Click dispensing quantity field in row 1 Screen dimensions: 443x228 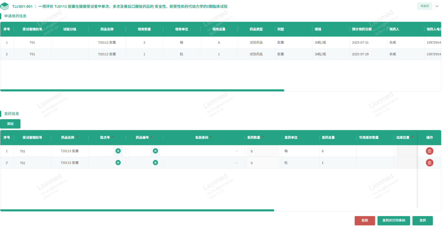pyautogui.click(x=263, y=151)
